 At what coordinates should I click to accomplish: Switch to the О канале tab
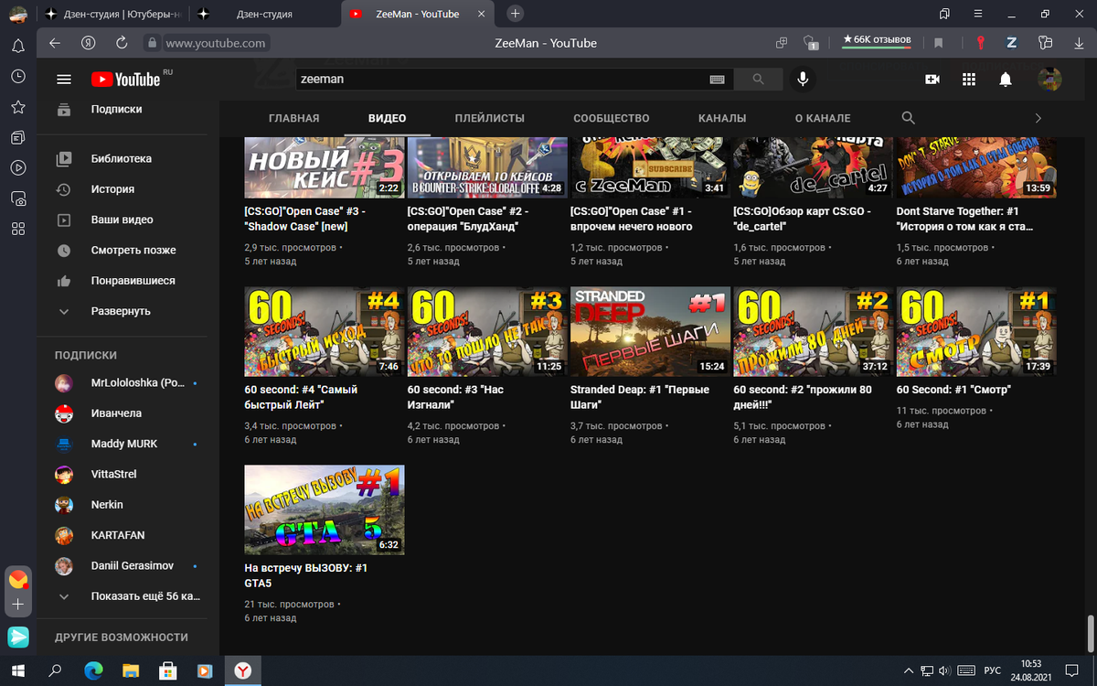(x=823, y=118)
